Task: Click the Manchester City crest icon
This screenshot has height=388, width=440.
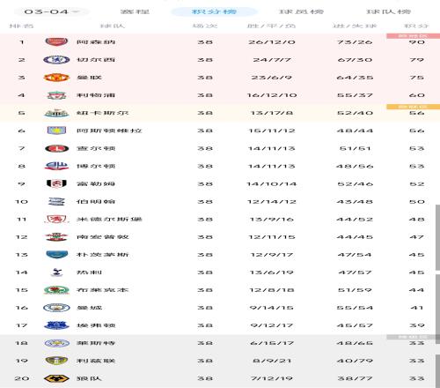Action: (x=56, y=308)
